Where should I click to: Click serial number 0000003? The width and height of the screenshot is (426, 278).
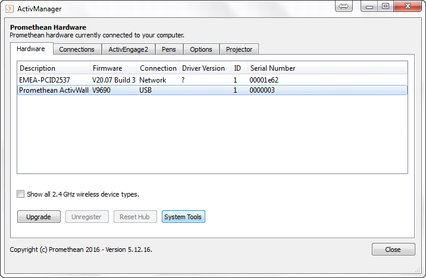[262, 90]
